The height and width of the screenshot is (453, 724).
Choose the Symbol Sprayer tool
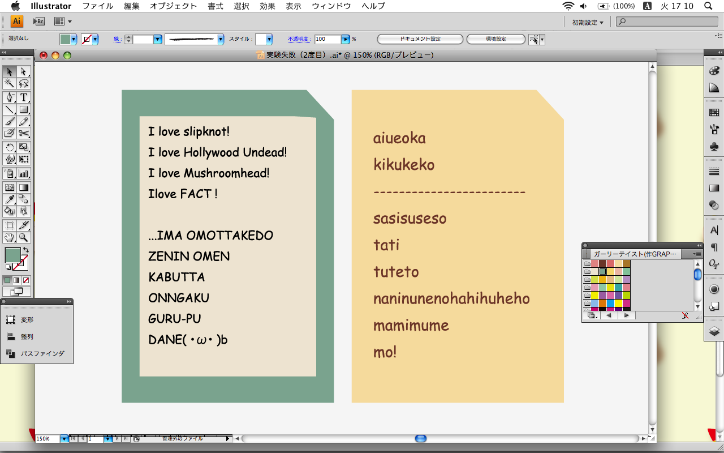(10, 173)
